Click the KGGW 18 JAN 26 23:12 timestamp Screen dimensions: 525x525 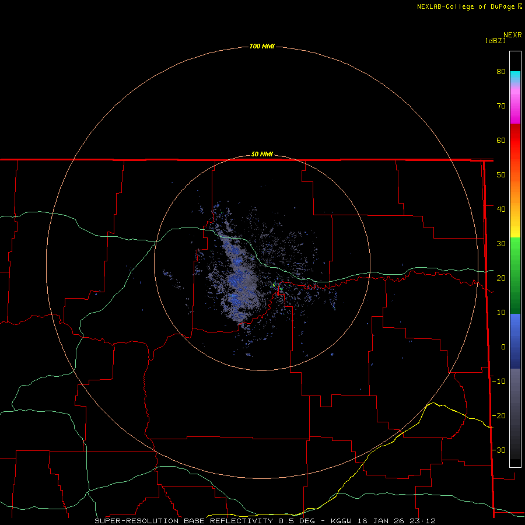coord(383,521)
